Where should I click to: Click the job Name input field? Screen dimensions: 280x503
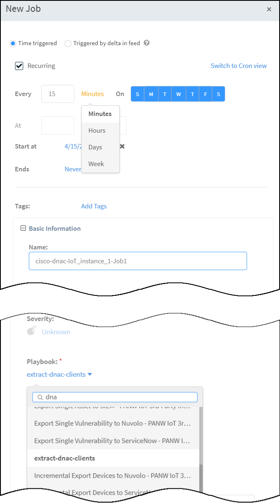pyautogui.click(x=138, y=261)
